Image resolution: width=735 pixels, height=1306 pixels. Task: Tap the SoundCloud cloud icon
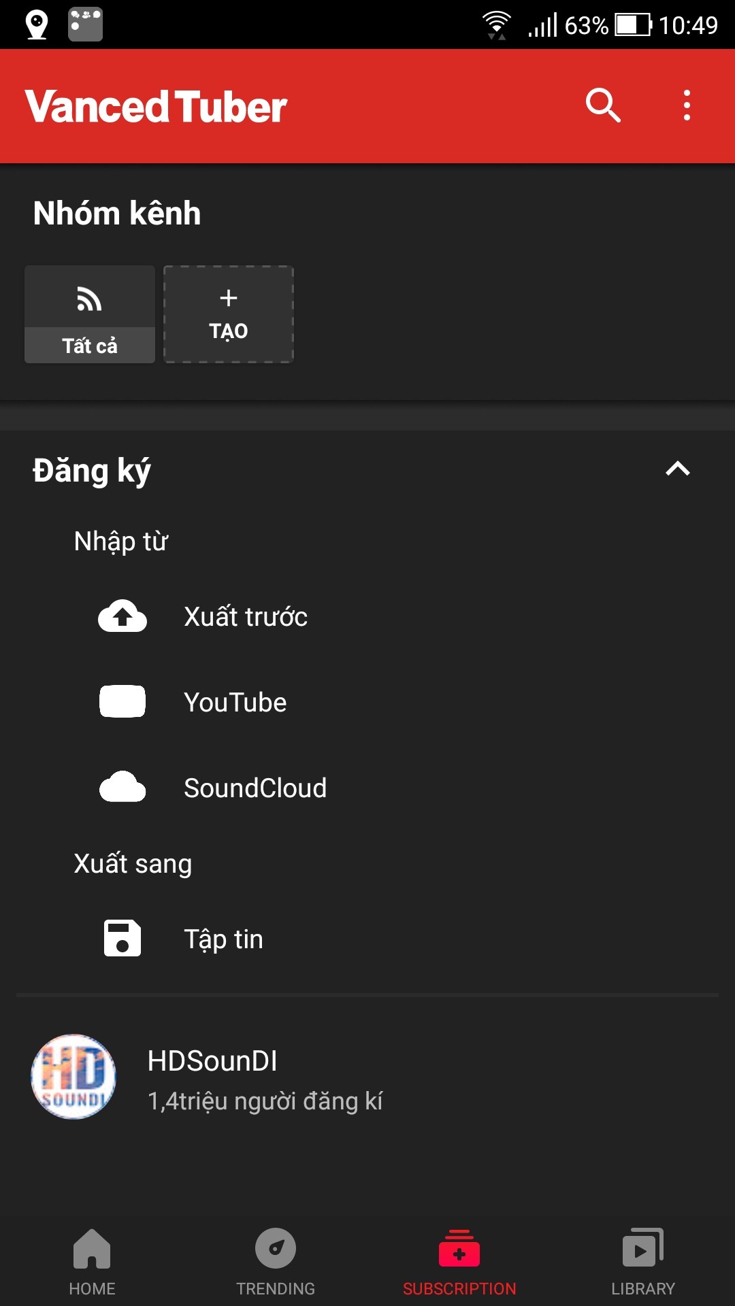pyautogui.click(x=122, y=788)
